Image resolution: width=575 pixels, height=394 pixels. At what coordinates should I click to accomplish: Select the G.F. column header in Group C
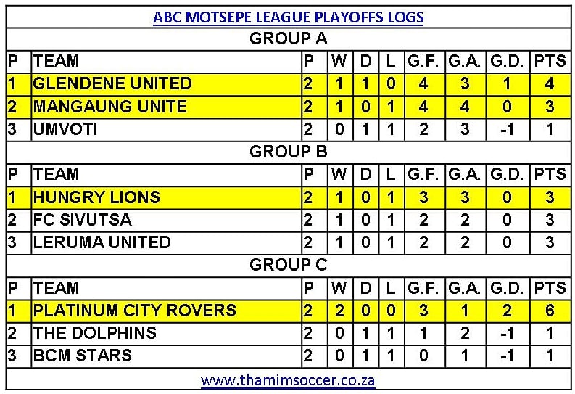(x=423, y=287)
